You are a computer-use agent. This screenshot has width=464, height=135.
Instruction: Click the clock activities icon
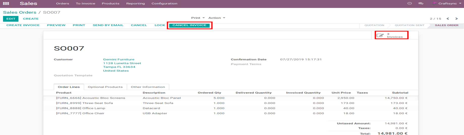point(410,4)
